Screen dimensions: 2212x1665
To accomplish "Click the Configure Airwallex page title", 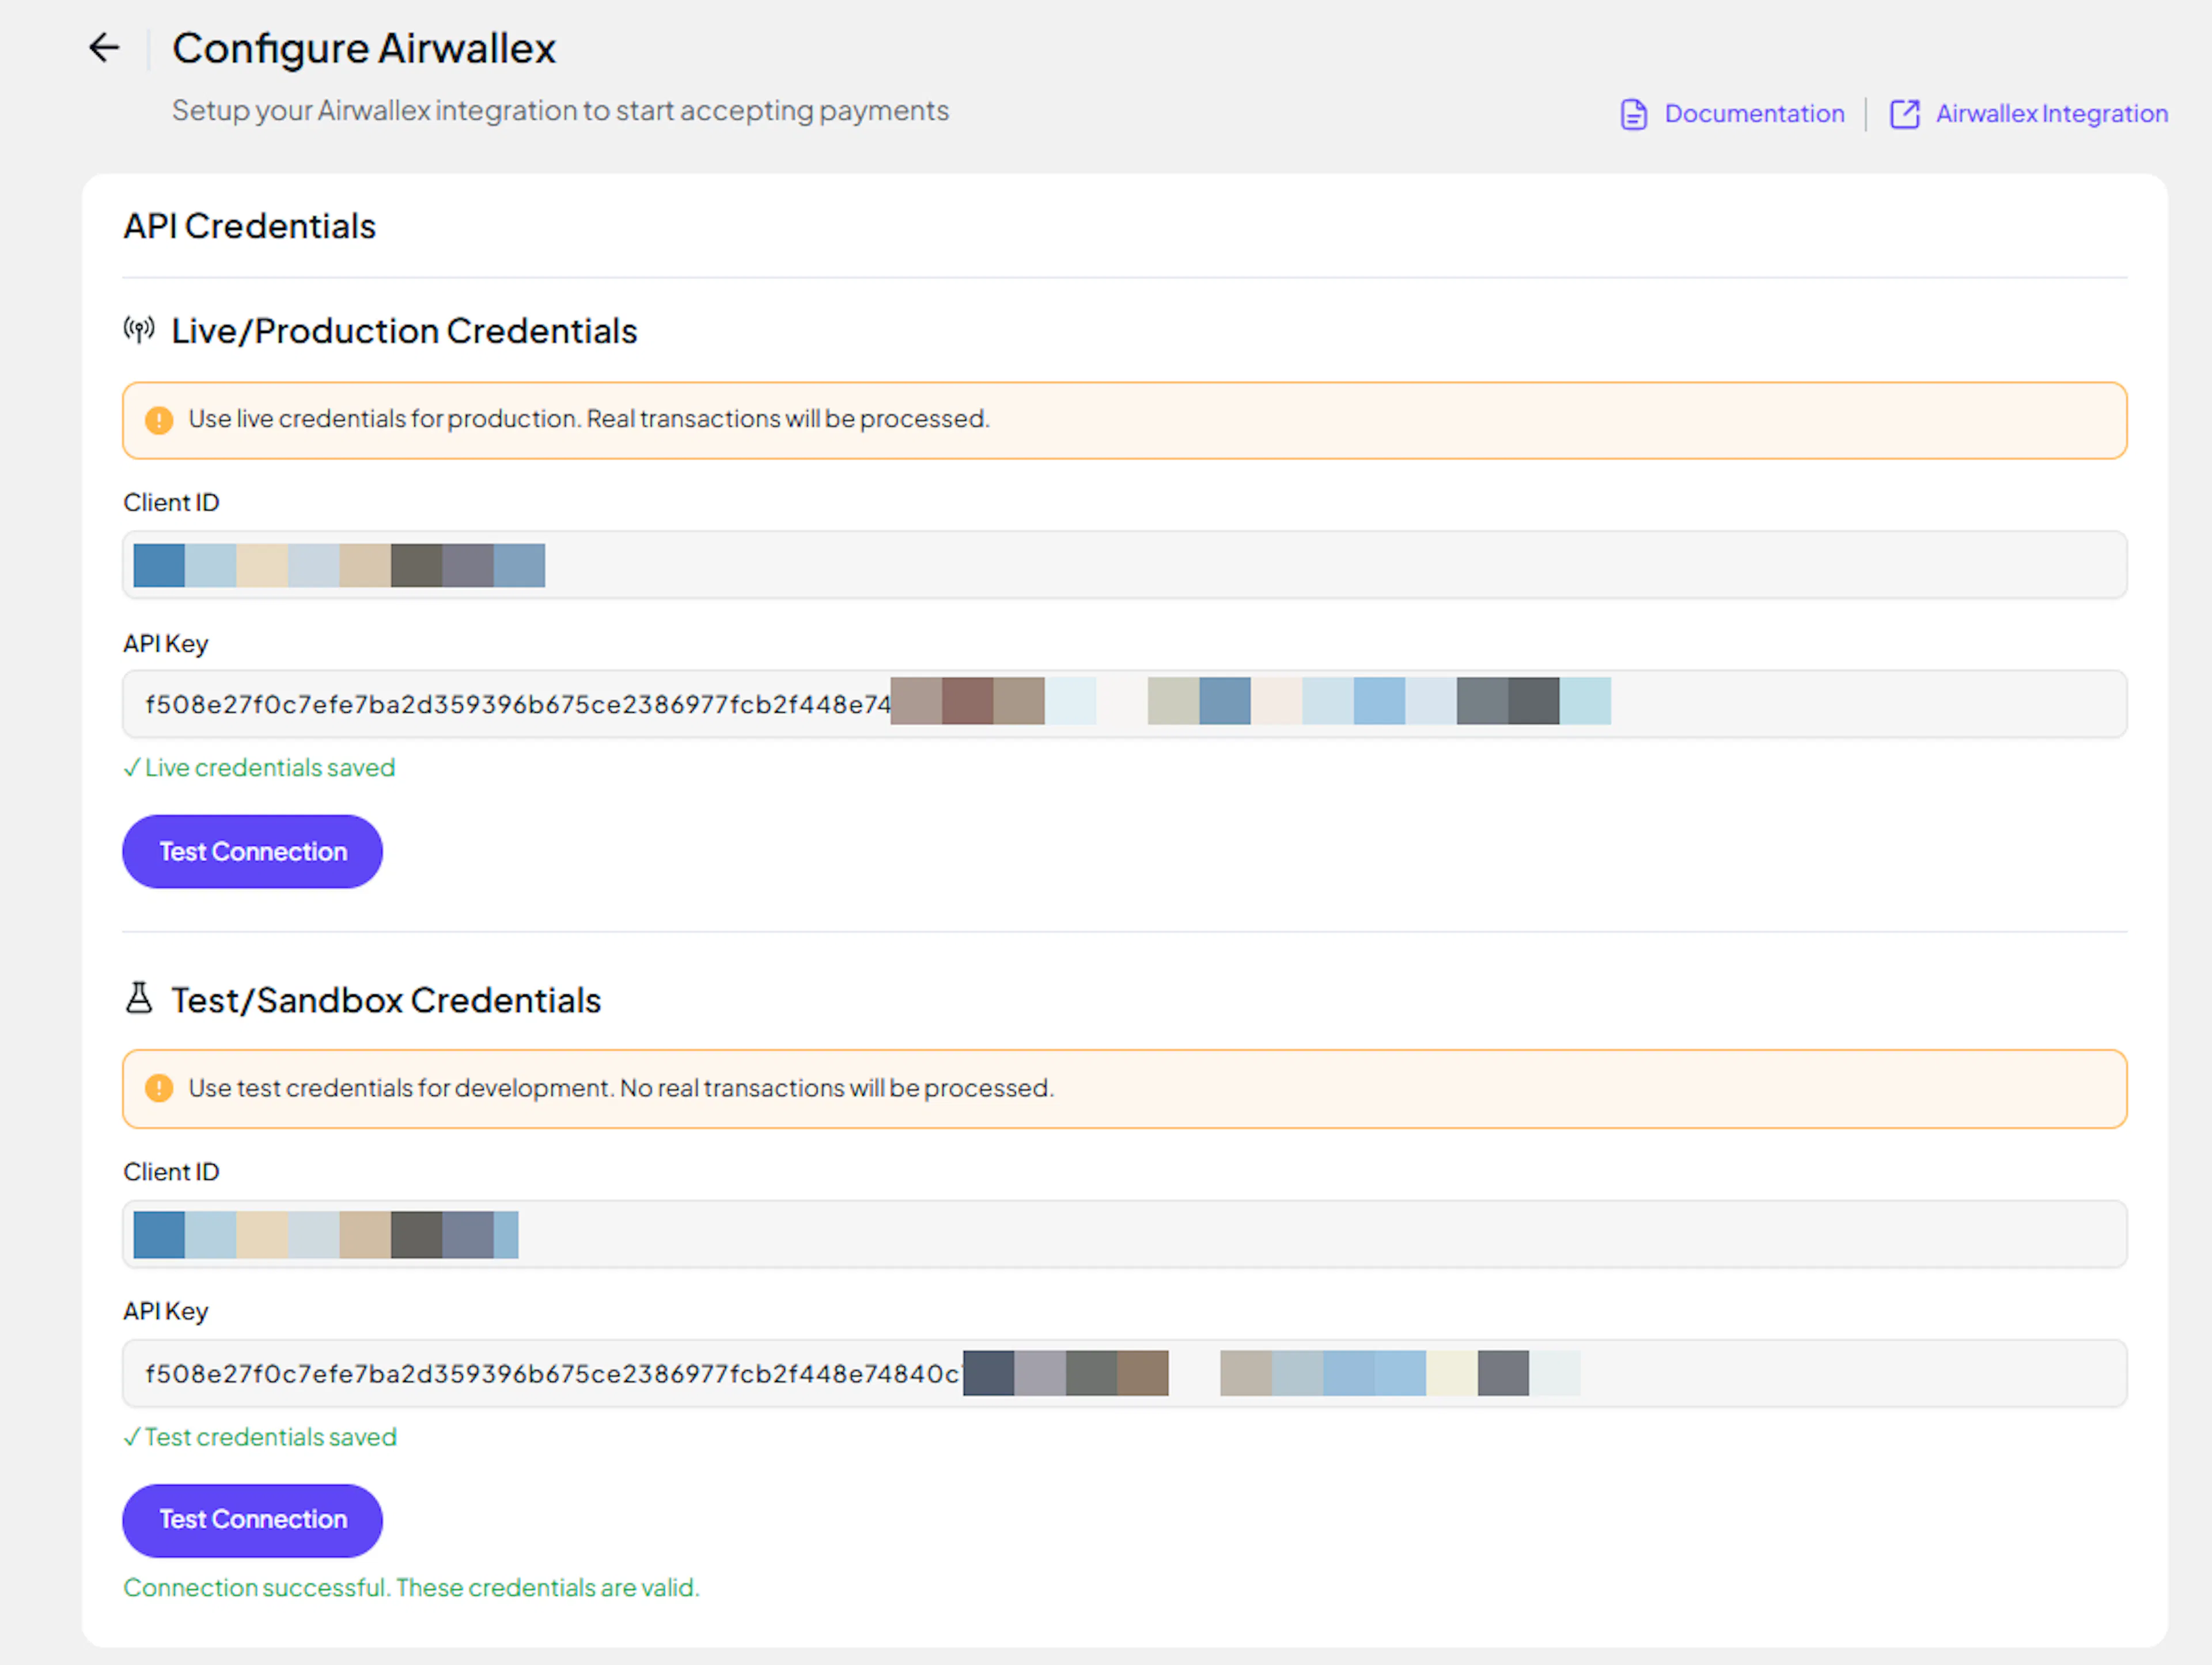I will pos(363,48).
